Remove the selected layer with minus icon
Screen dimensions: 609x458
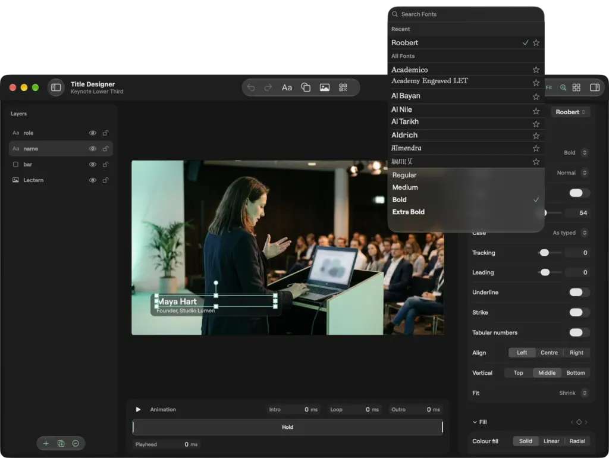point(76,443)
